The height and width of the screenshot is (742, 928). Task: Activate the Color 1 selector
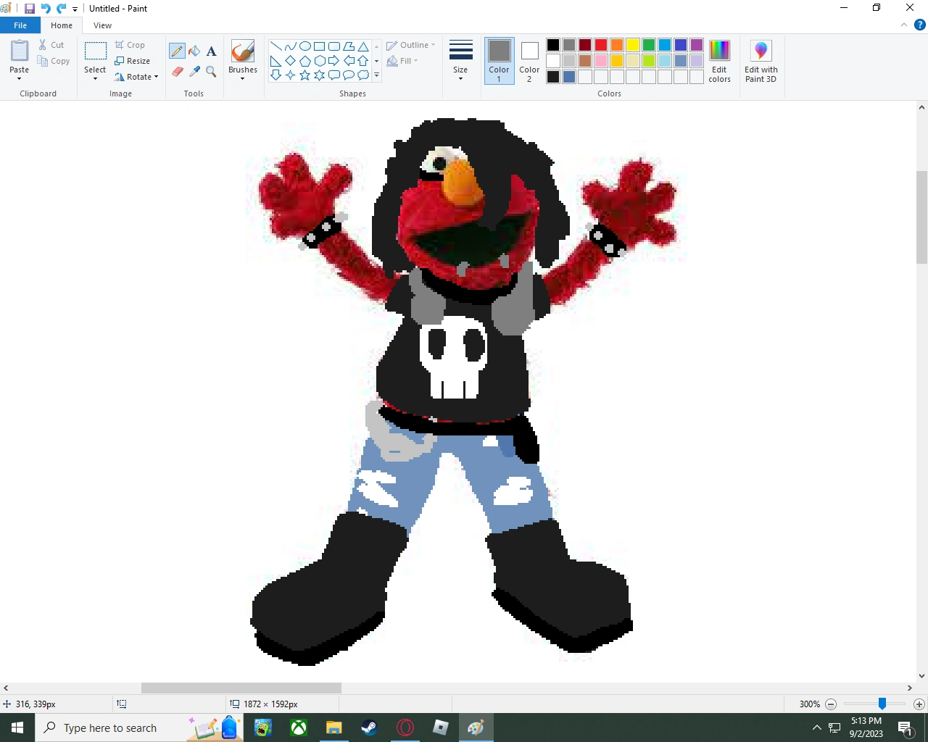pos(499,60)
